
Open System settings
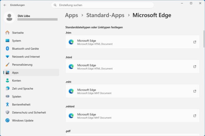[x=31, y=41]
